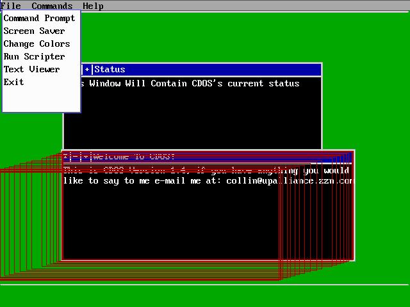Click the collin@upalliance e-mail address line
Viewport: 410px width, 307px height.
pyautogui.click(x=208, y=180)
